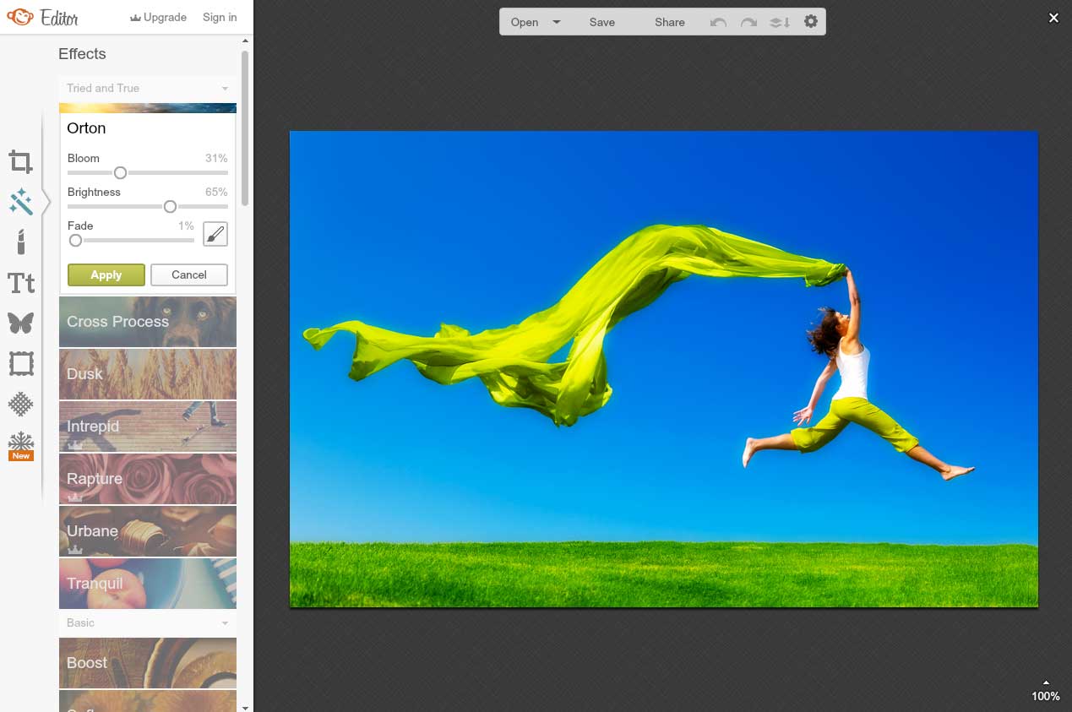
Task: Open the Textures crosshatch icon
Action: point(21,404)
